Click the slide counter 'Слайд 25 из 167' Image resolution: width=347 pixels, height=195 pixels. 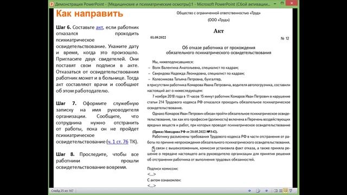click(x=62, y=191)
